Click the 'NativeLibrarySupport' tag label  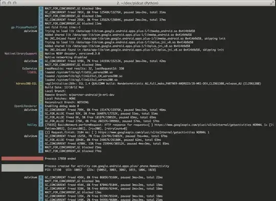(21, 54)
